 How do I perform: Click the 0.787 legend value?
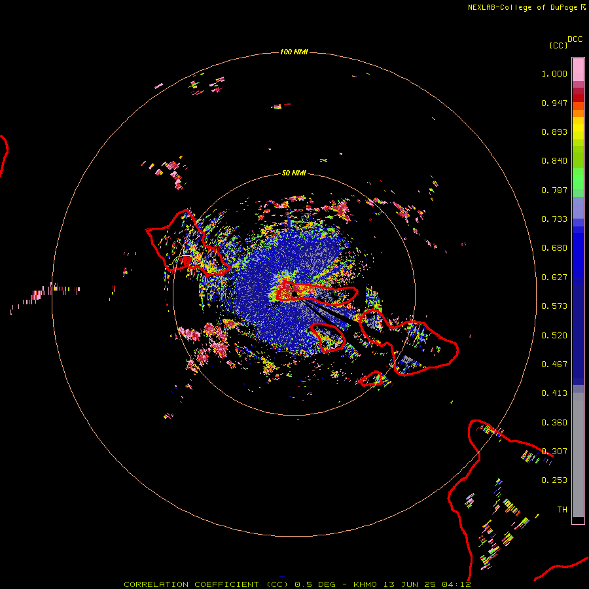[x=554, y=190]
